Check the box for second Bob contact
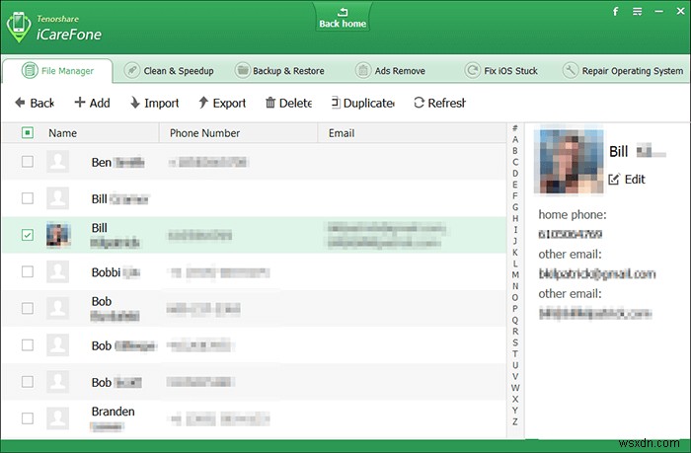The height and width of the screenshot is (453, 691). tap(28, 344)
